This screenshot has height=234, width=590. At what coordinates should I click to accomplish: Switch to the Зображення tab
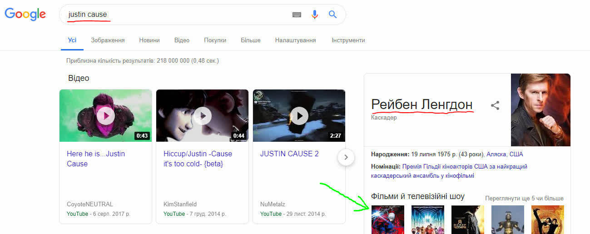(x=108, y=40)
